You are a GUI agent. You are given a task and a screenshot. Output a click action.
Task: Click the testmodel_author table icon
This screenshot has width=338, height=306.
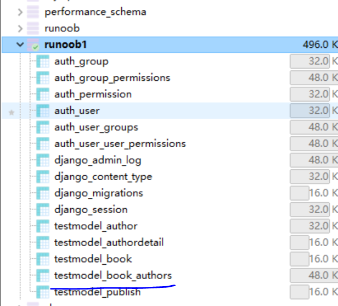point(43,226)
